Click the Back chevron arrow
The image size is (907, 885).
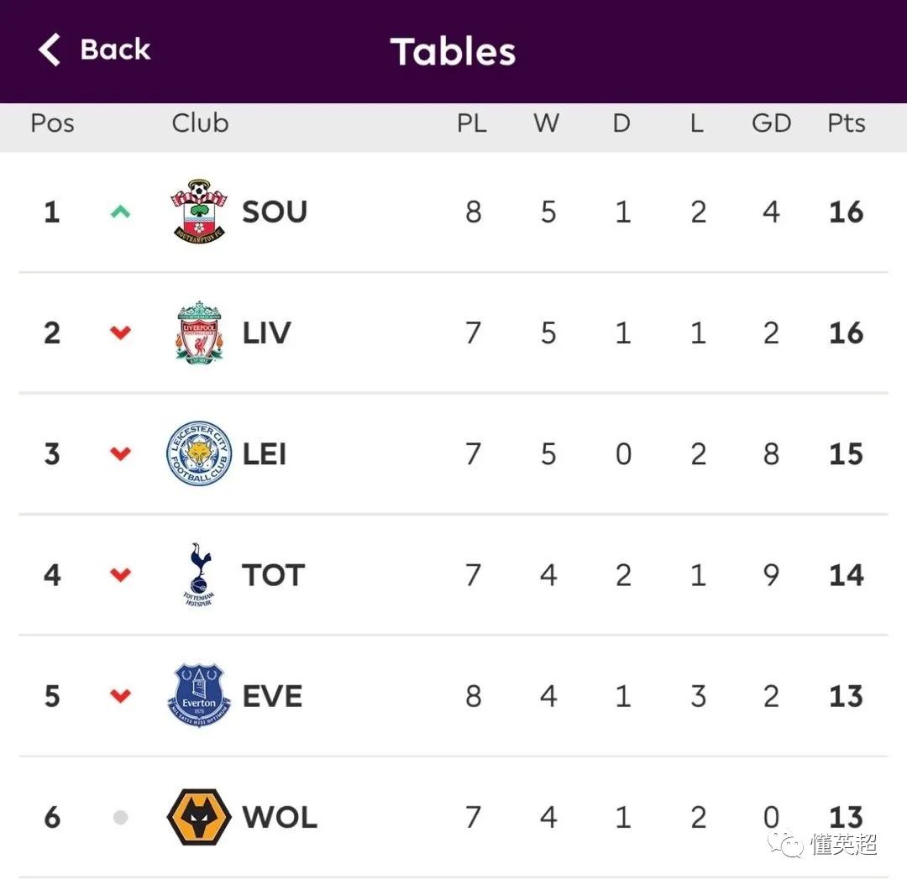[x=50, y=50]
